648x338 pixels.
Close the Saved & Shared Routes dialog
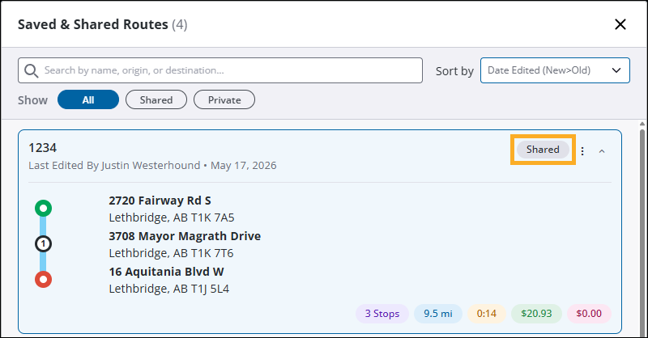620,24
